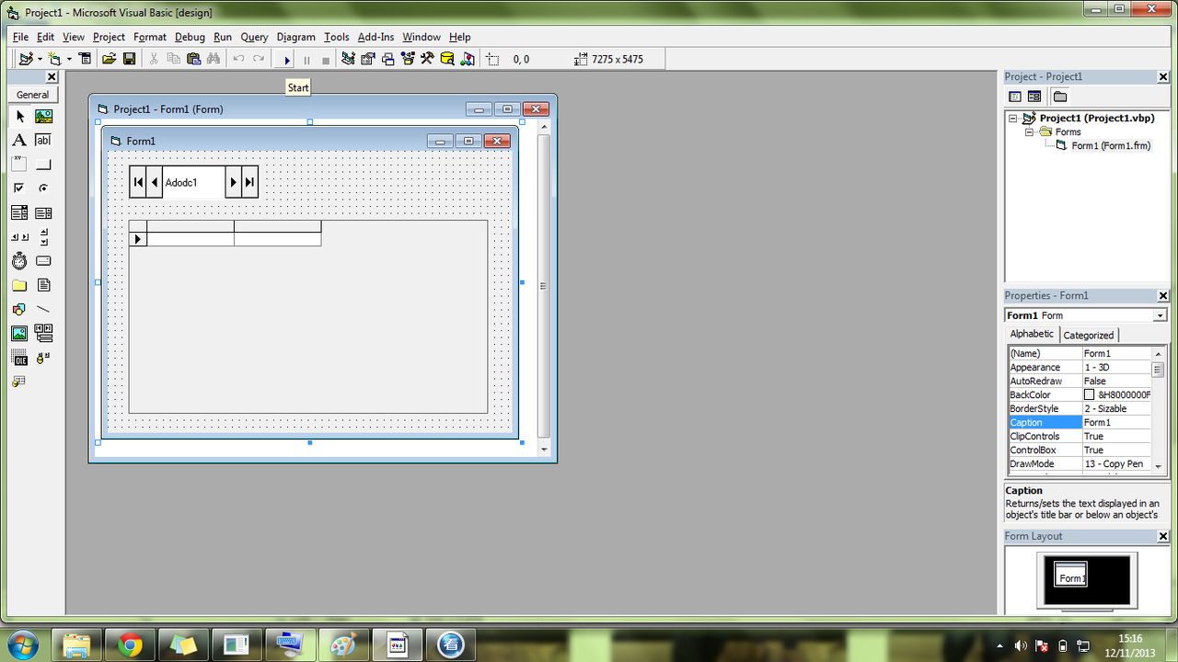
Task: Open the Diagram menu
Action: point(296,37)
